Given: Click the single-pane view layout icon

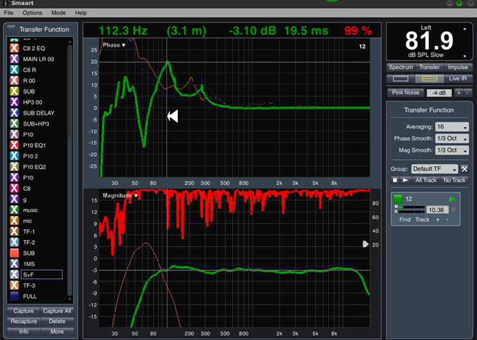Looking at the screenshot, I should click(x=400, y=78).
